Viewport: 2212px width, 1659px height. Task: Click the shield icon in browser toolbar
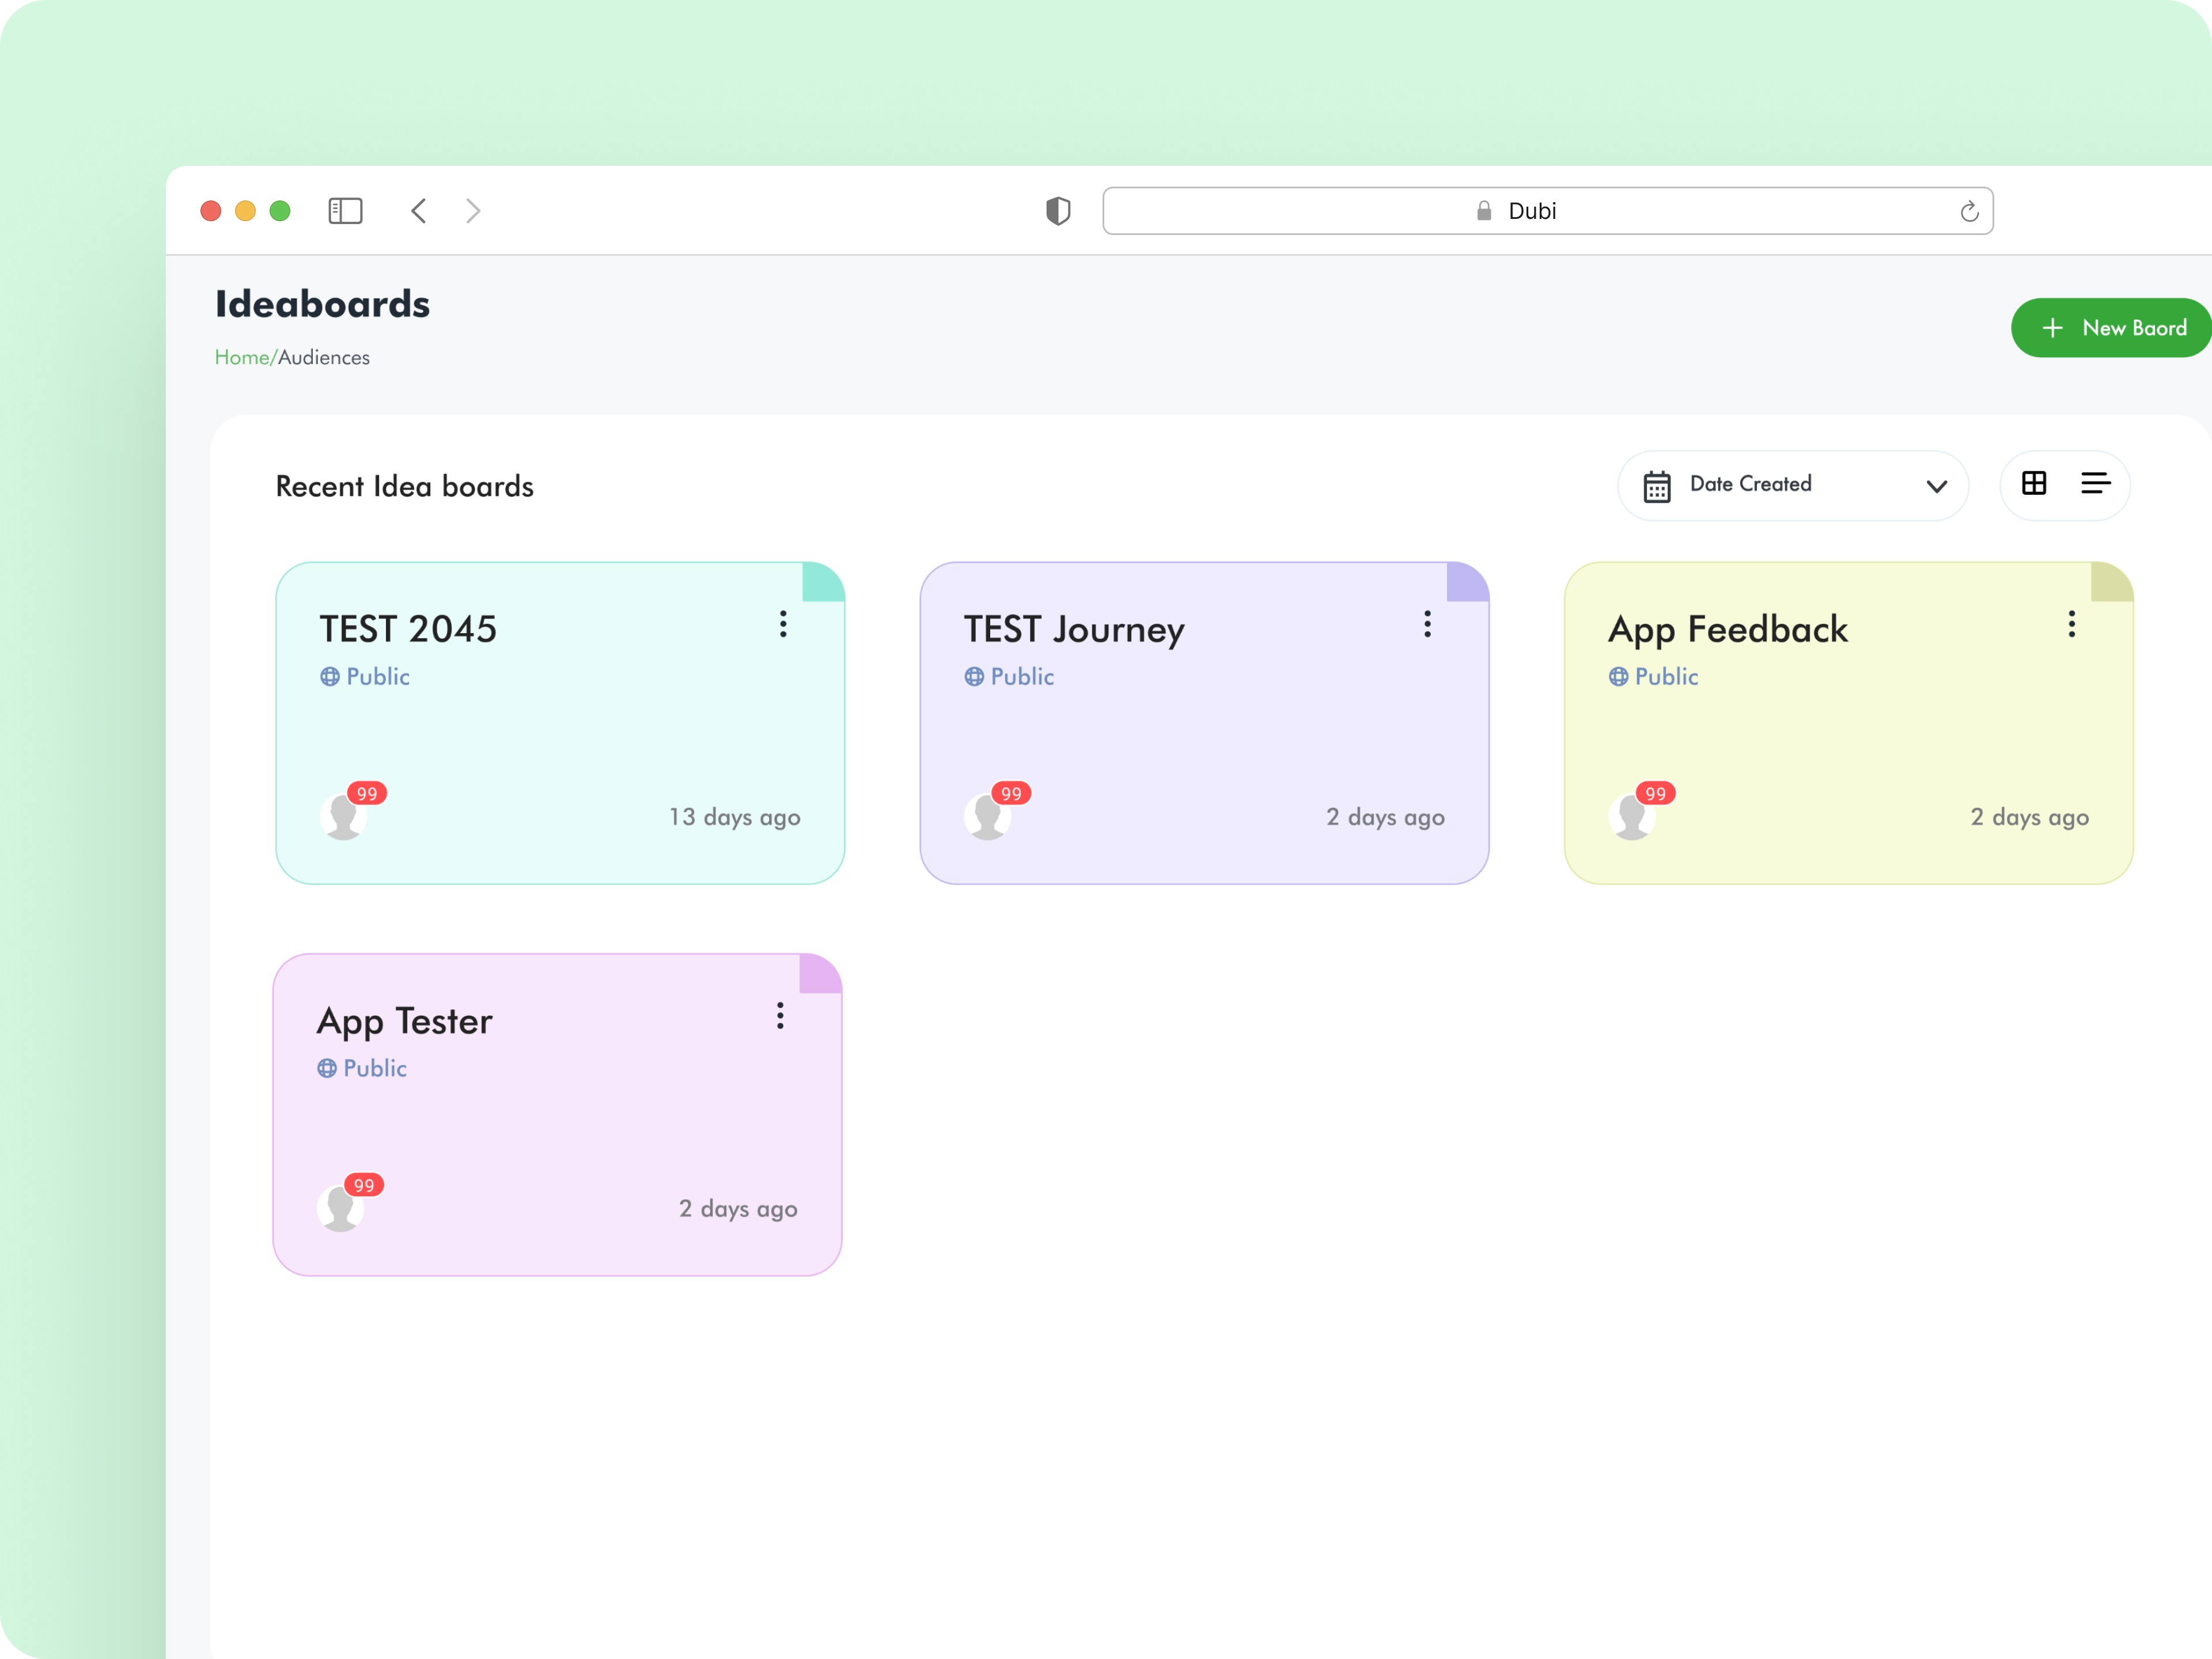point(1058,210)
